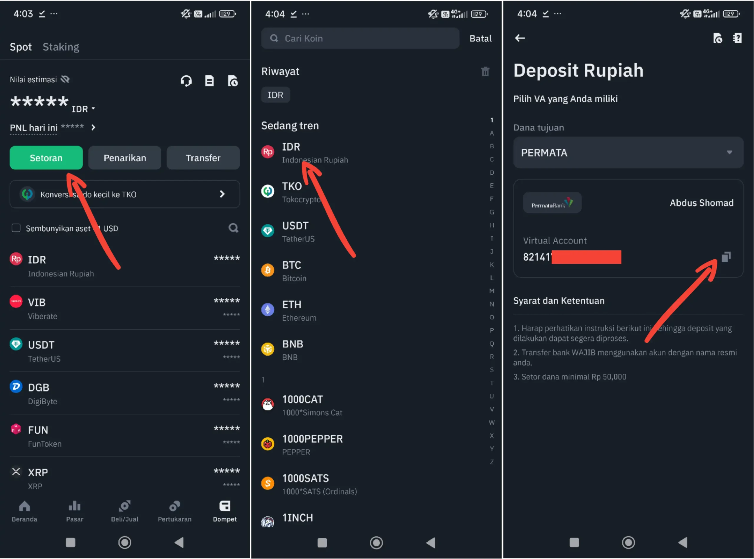Tap the IDR chip under Riwayat

pos(276,95)
